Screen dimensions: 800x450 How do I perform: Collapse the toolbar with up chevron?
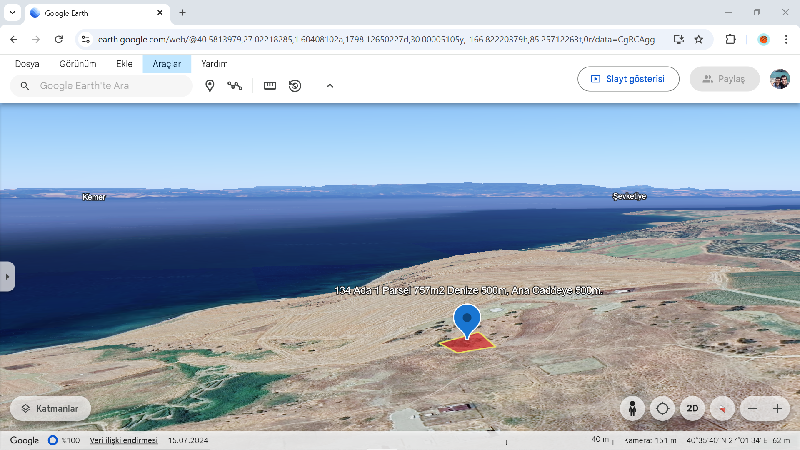(330, 86)
